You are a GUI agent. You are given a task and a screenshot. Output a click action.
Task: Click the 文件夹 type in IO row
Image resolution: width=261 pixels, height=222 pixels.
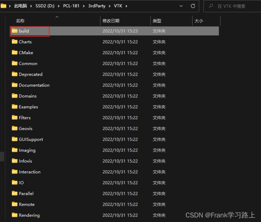click(159, 183)
